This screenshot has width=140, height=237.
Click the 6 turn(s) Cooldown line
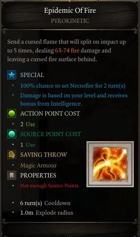45,203
